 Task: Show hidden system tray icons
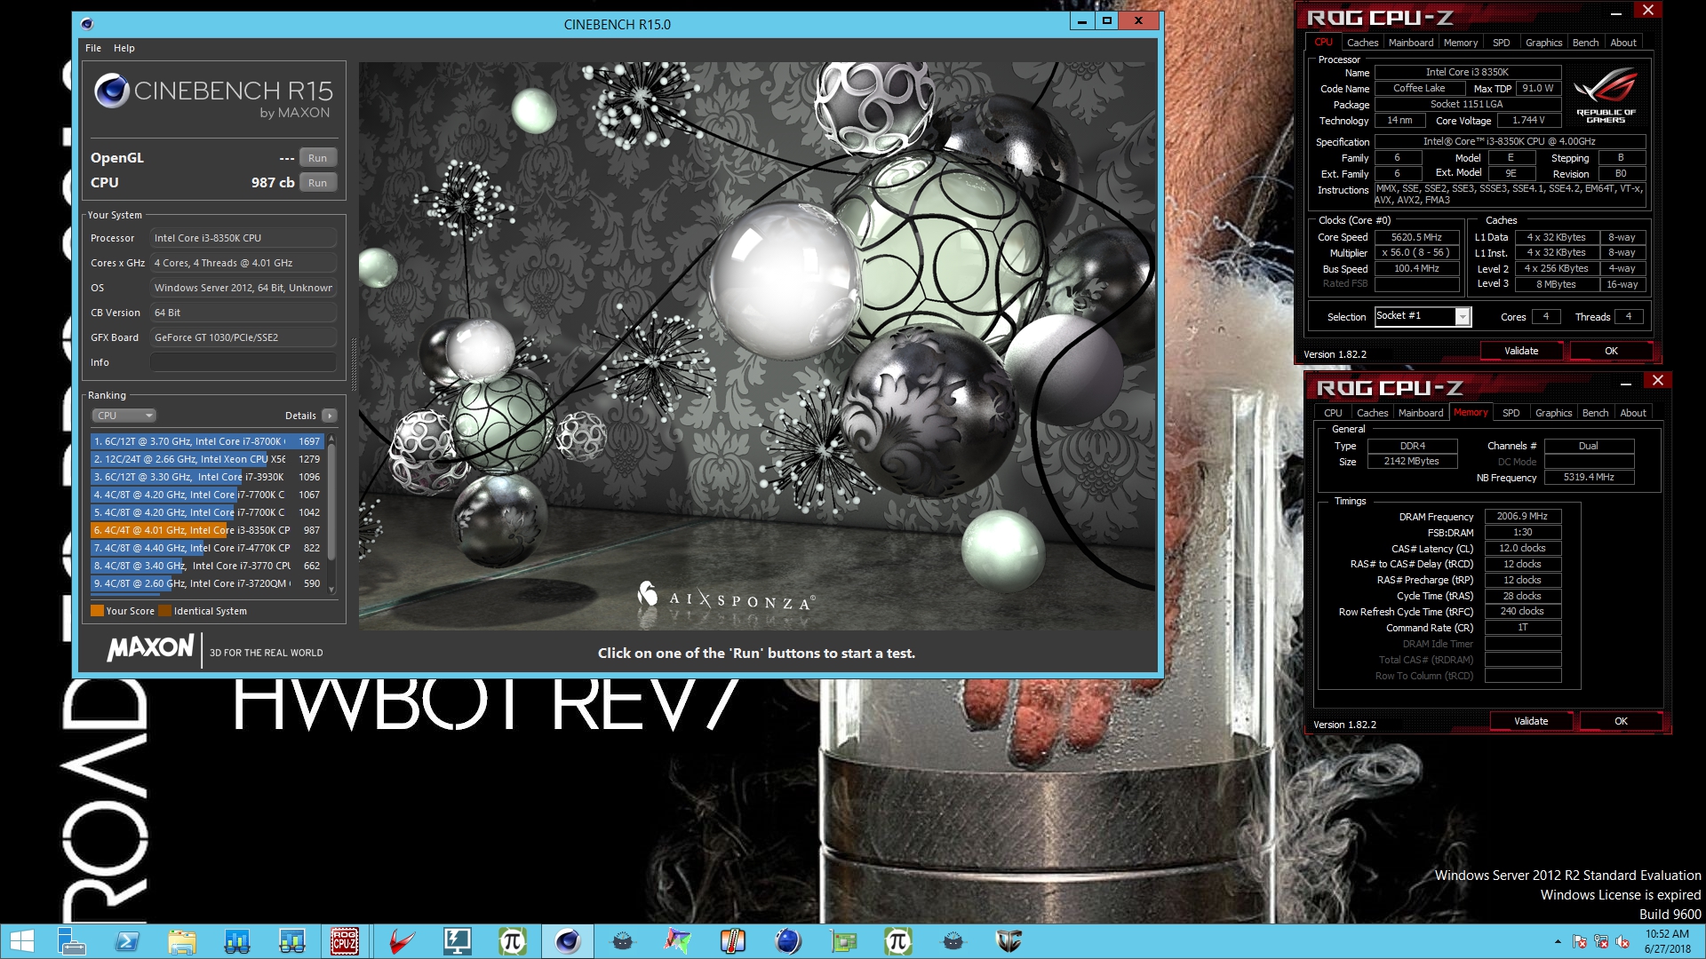point(1558,942)
